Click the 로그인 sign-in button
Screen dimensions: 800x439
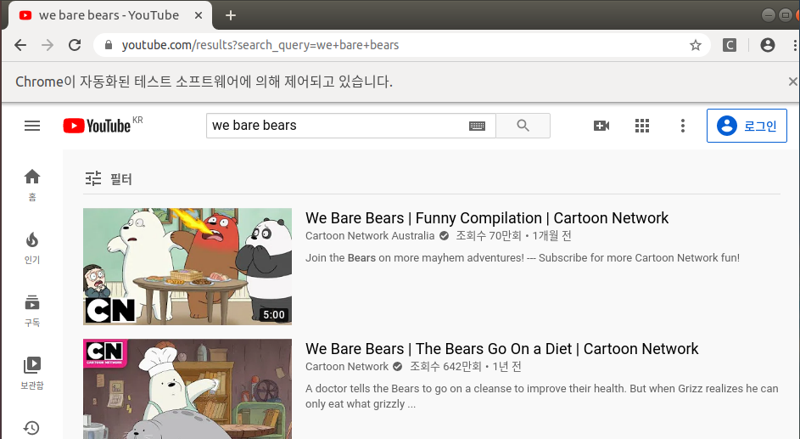pos(747,126)
